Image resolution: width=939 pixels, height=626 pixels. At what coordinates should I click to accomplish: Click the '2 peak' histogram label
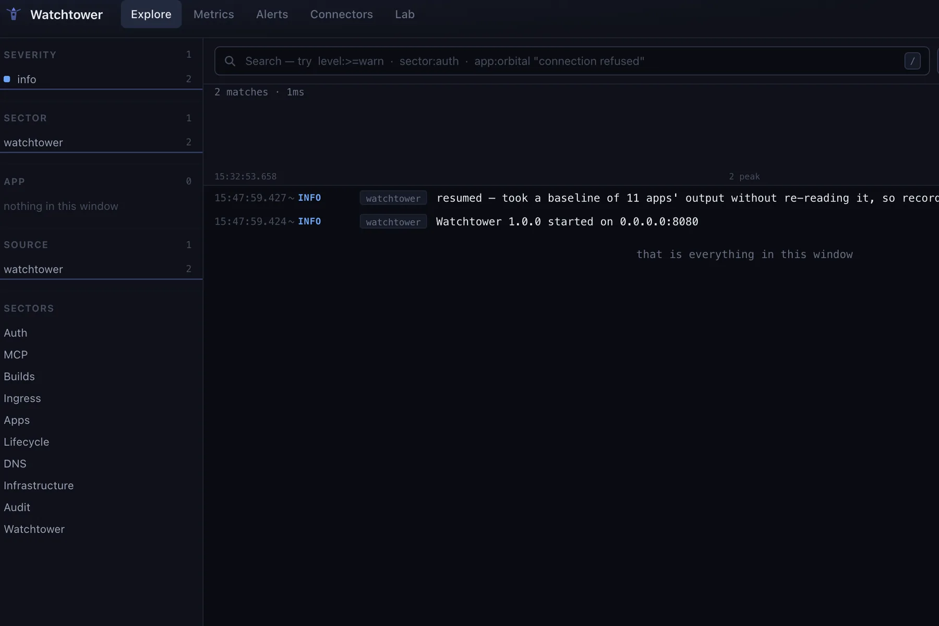click(744, 176)
